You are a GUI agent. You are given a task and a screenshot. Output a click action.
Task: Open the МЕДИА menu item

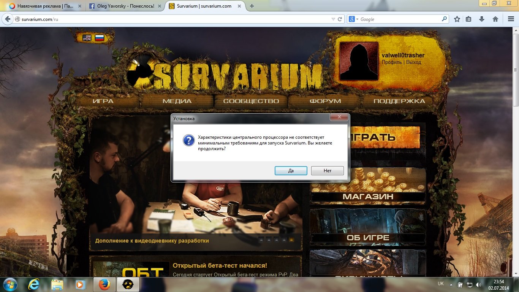tap(177, 101)
